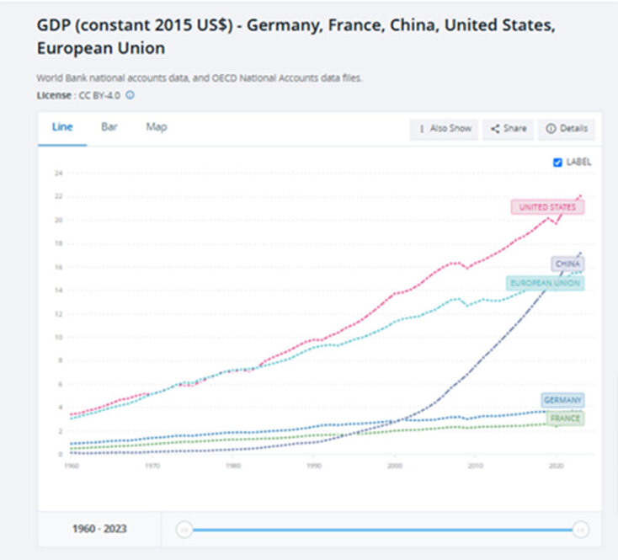The image size is (618, 560).
Task: Open the CC BY-4.0 license link
Action: (99, 95)
